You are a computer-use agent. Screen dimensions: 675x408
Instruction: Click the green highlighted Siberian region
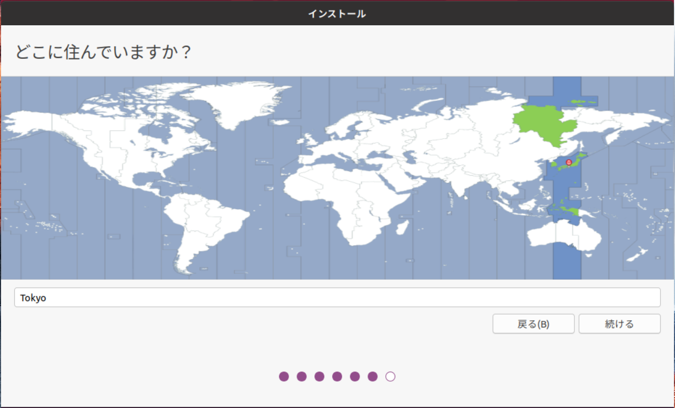[545, 126]
